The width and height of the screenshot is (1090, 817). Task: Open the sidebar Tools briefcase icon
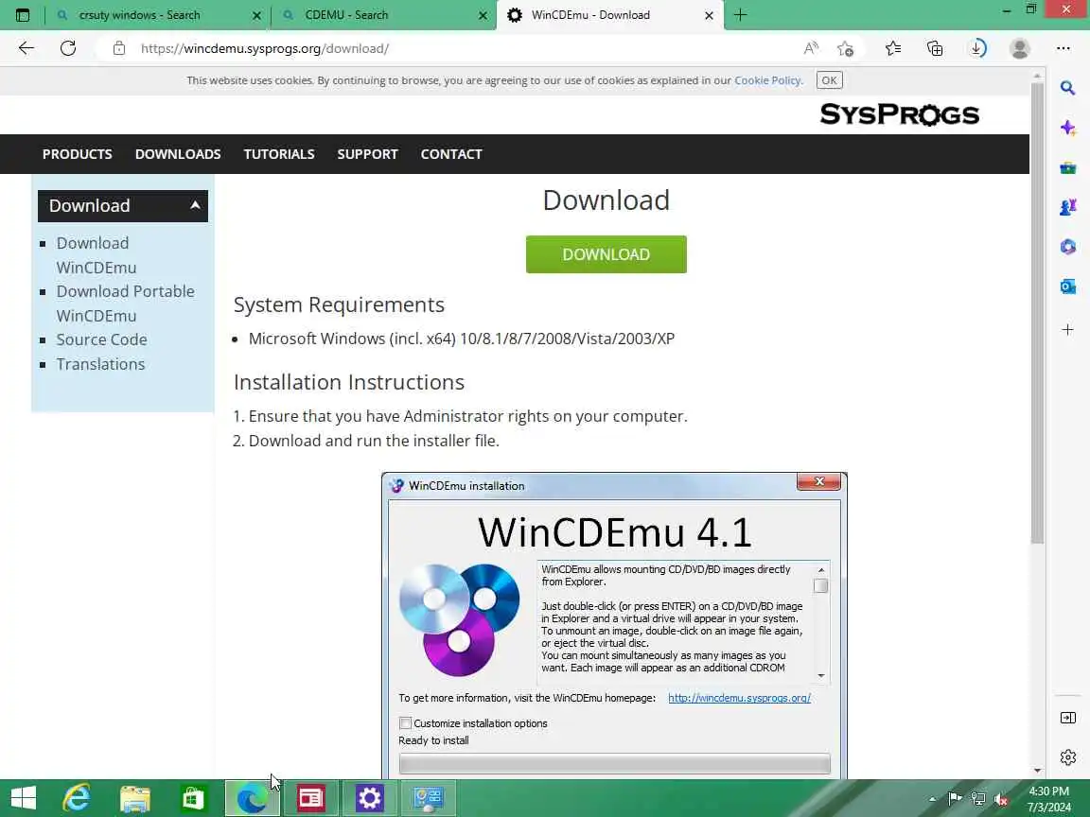click(1067, 167)
